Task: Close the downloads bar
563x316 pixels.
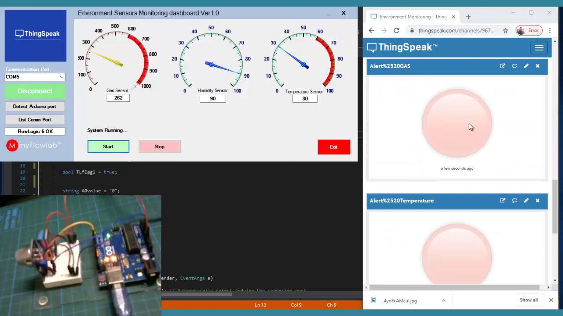Action: [x=551, y=300]
